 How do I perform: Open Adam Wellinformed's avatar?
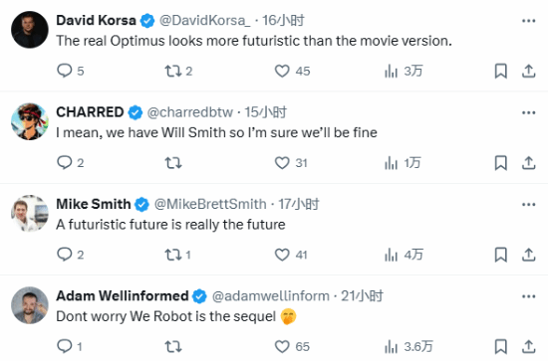tap(30, 305)
